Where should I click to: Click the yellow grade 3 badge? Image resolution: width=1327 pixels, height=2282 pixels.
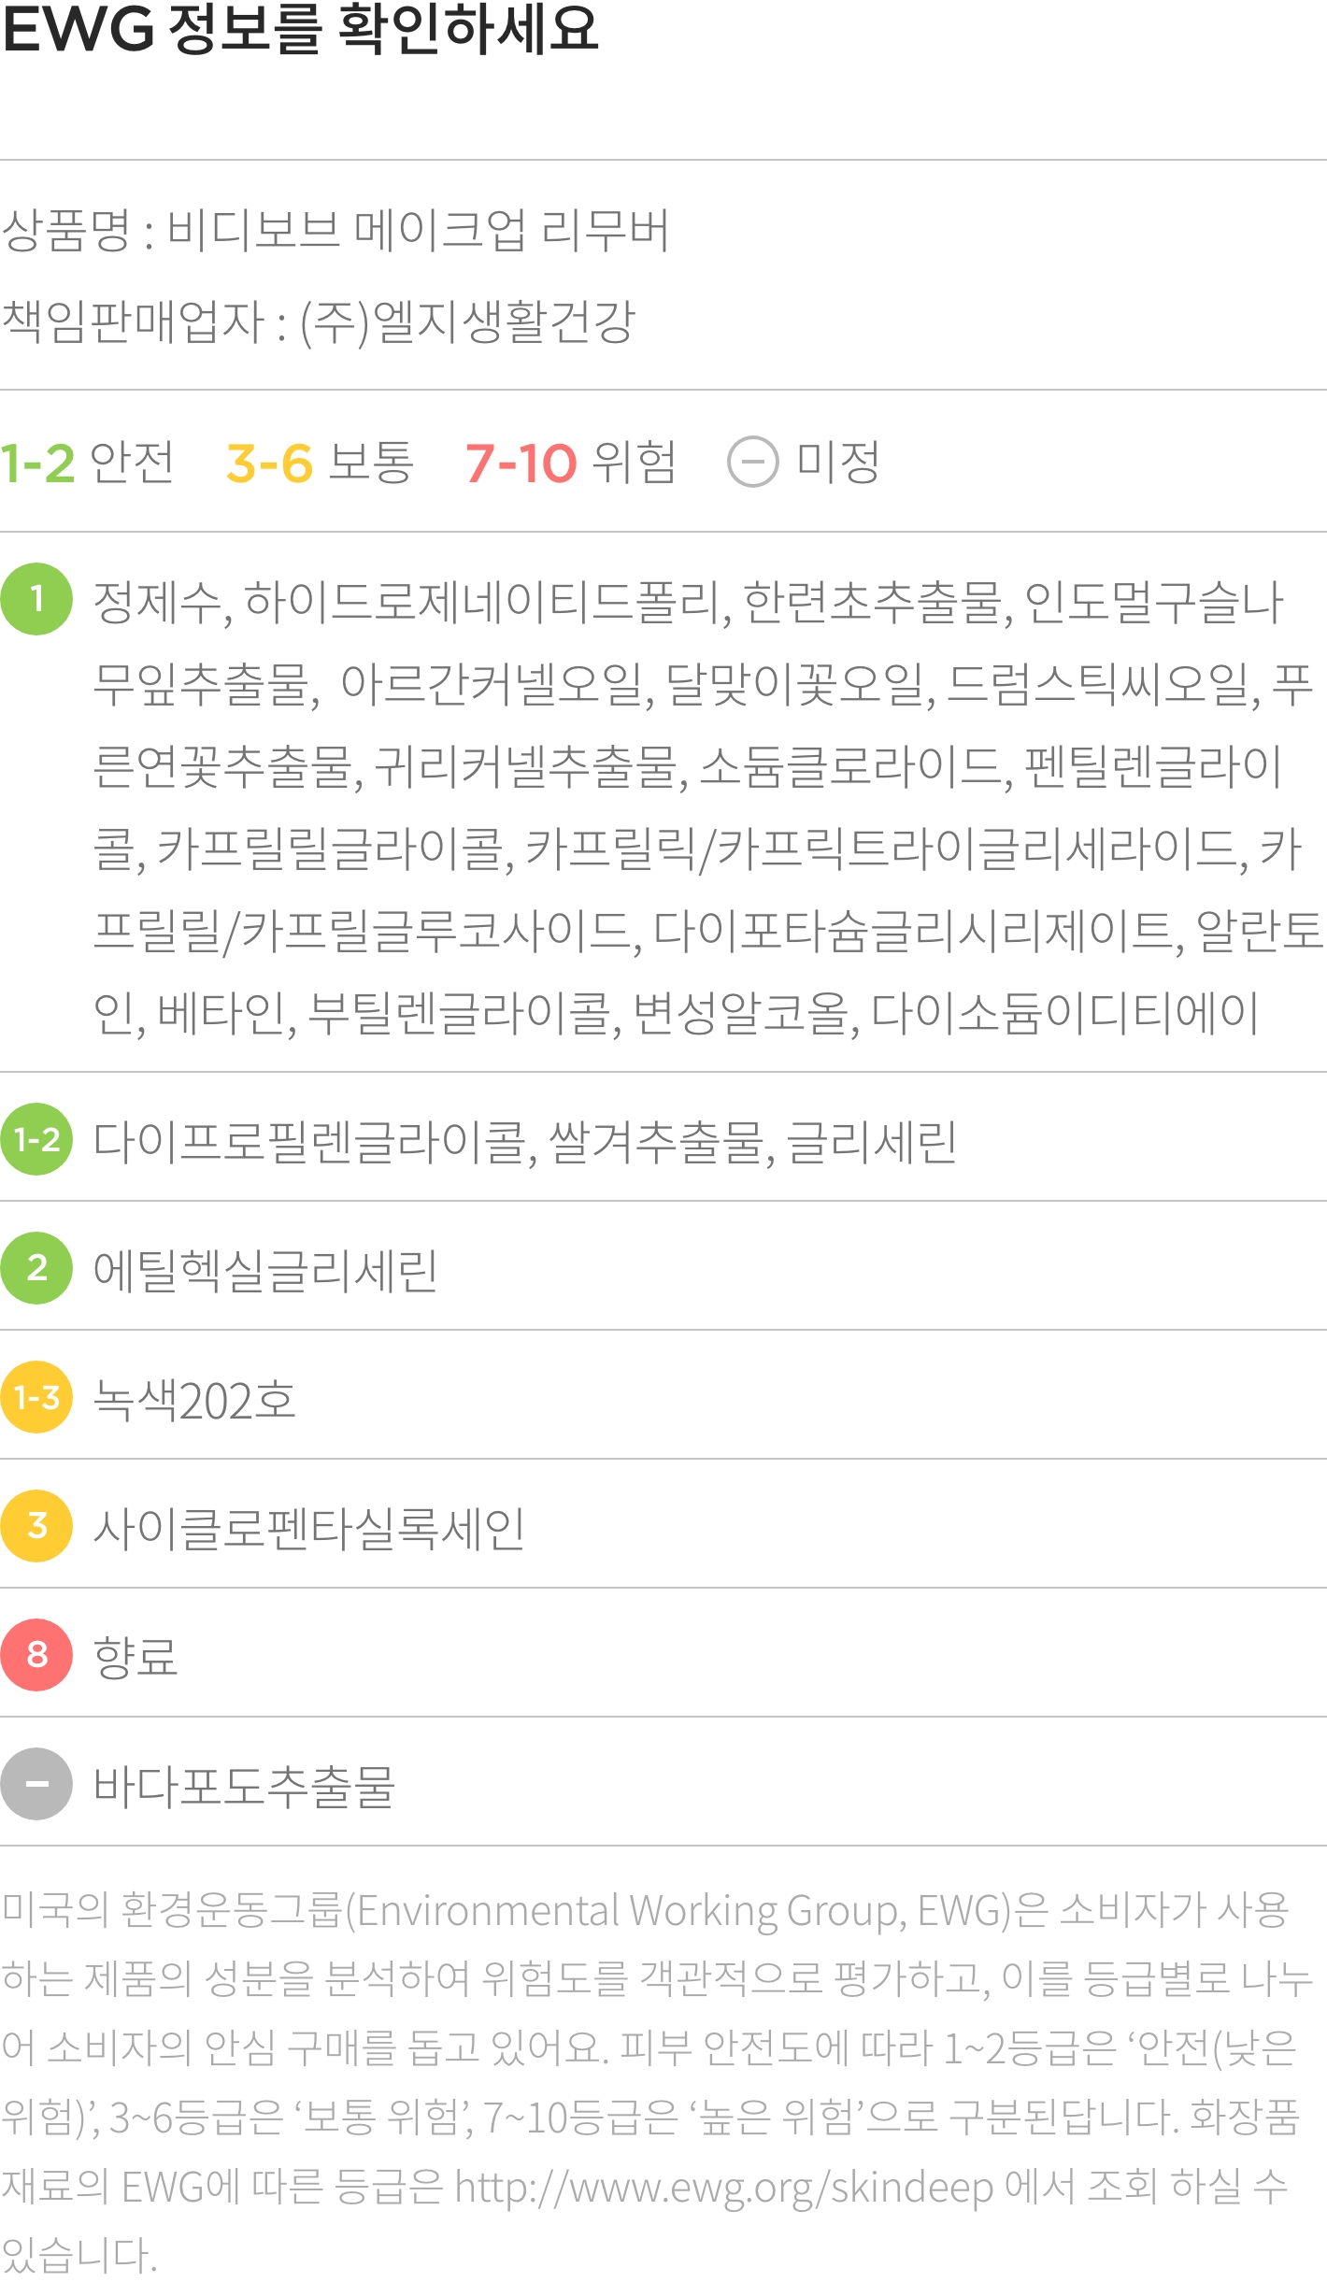tap(36, 1526)
